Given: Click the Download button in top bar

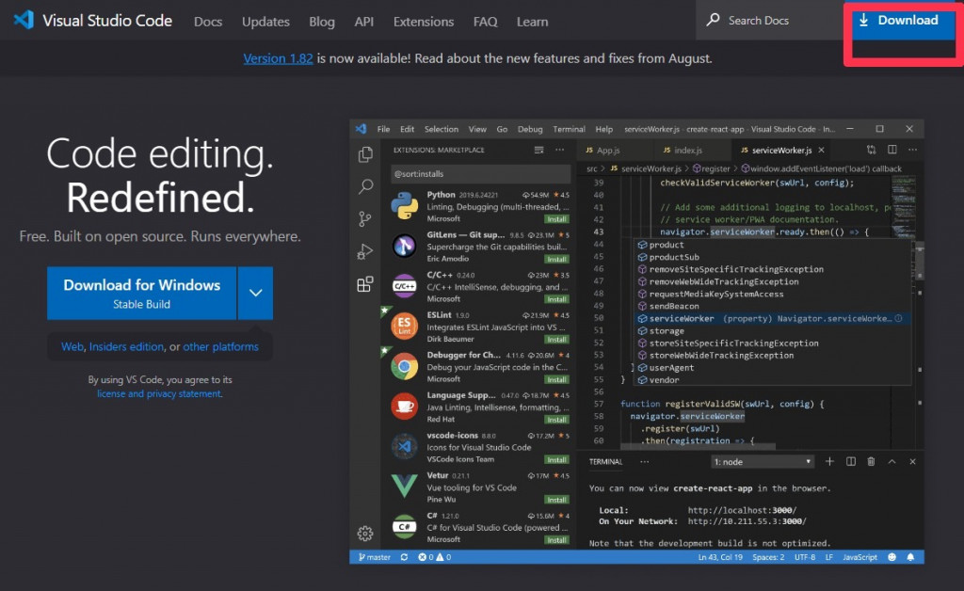Looking at the screenshot, I should coord(899,21).
